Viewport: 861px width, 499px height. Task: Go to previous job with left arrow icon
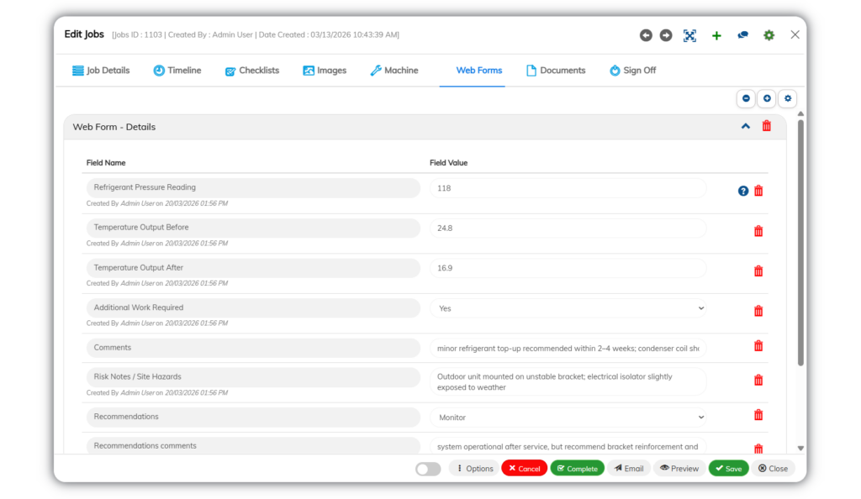click(646, 35)
